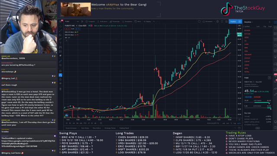
Task: Toggle the ext extended hours option
Action: [228, 123]
